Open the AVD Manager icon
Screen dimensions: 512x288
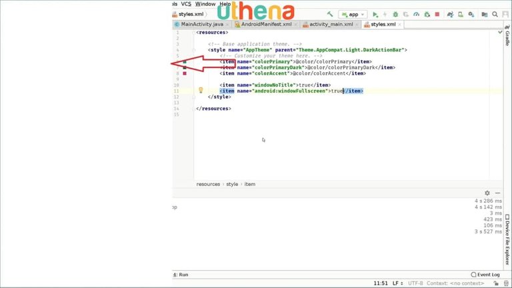[461, 15]
